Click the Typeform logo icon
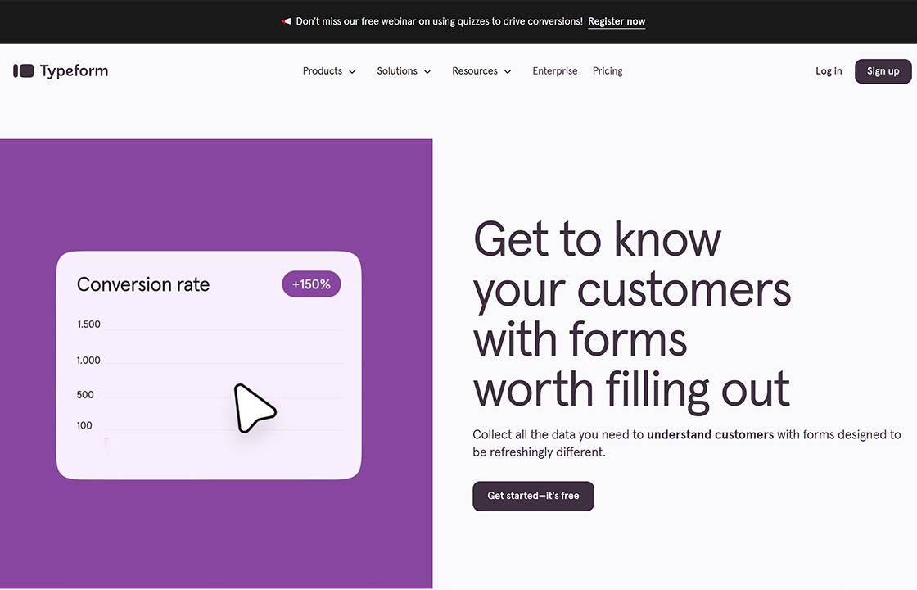Image resolution: width=917 pixels, height=590 pixels. point(24,70)
